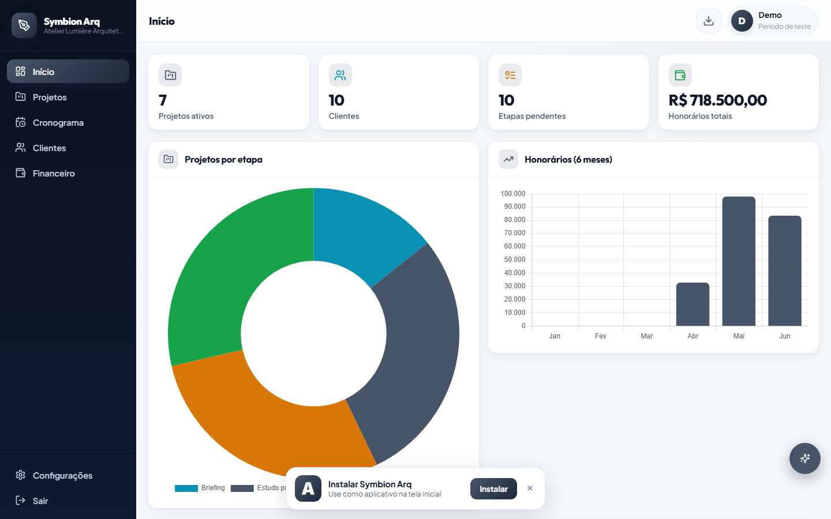
Task: Open the Demo user account menu
Action: (x=773, y=21)
